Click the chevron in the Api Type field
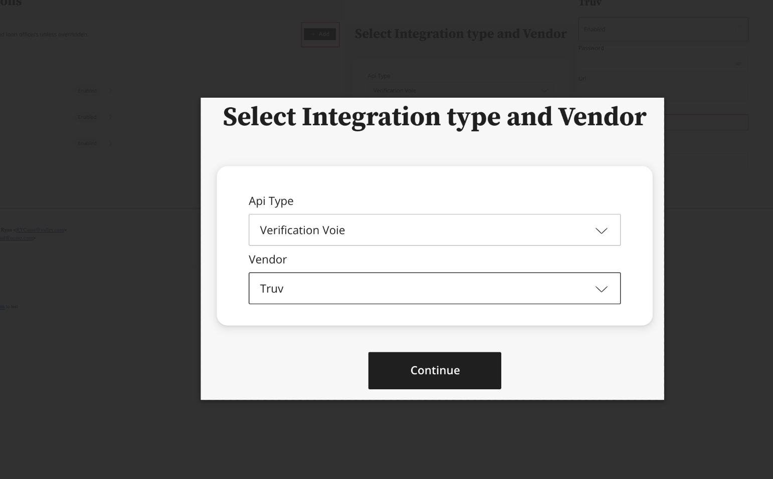This screenshot has height=479, width=773. point(601,230)
